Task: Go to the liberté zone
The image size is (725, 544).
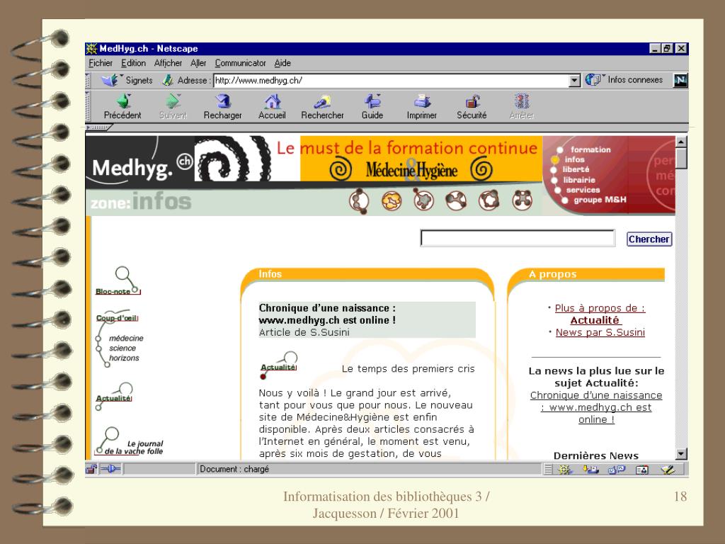Action: click(x=576, y=169)
